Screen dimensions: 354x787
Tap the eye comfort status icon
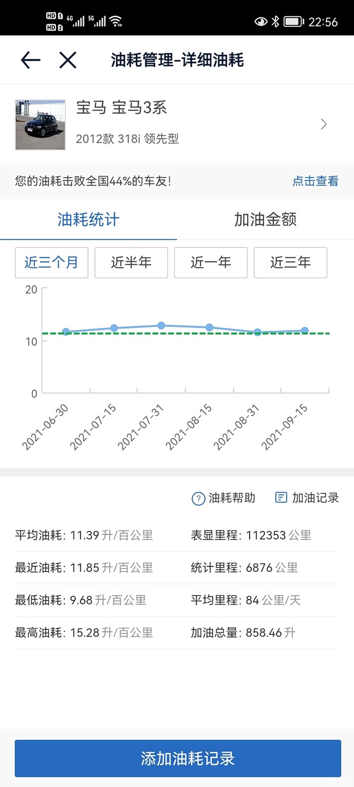260,21
